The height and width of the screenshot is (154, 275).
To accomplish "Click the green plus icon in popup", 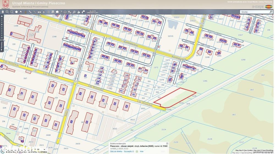I will [137, 151].
